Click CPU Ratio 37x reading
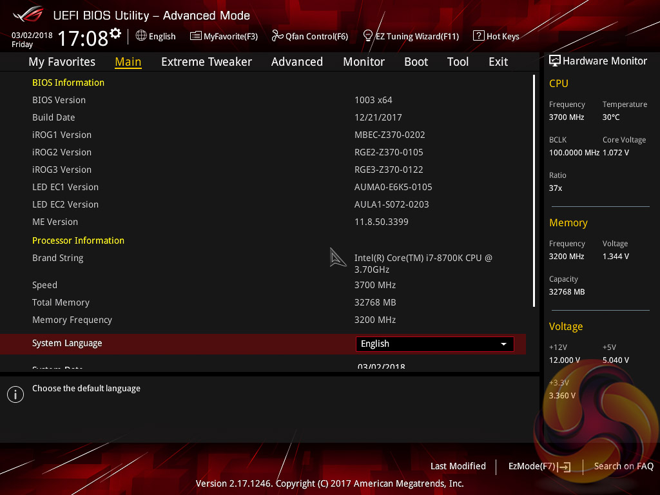660x495 pixels. [555, 188]
